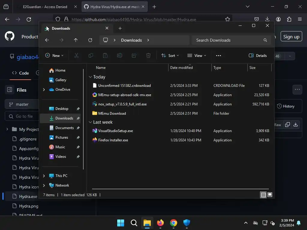Open Pictures in Explorer sidebar
The height and width of the screenshot is (230, 307).
[x=62, y=137]
